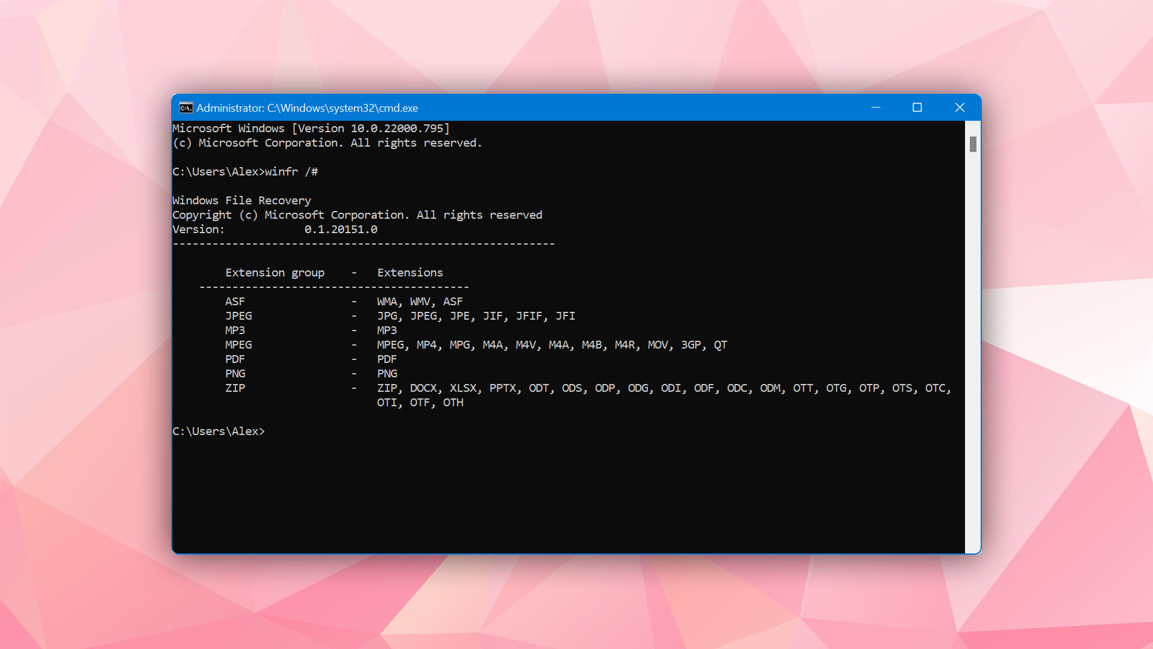Click 'MP4' in the MPEG extensions list
1153x649 pixels.
coord(426,345)
